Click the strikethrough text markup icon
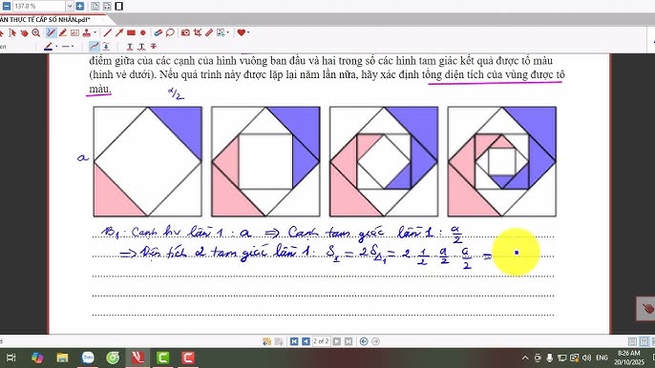The image size is (655, 368). tap(154, 47)
